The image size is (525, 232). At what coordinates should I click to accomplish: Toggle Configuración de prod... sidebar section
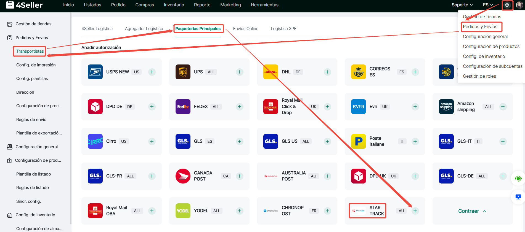[38, 160]
